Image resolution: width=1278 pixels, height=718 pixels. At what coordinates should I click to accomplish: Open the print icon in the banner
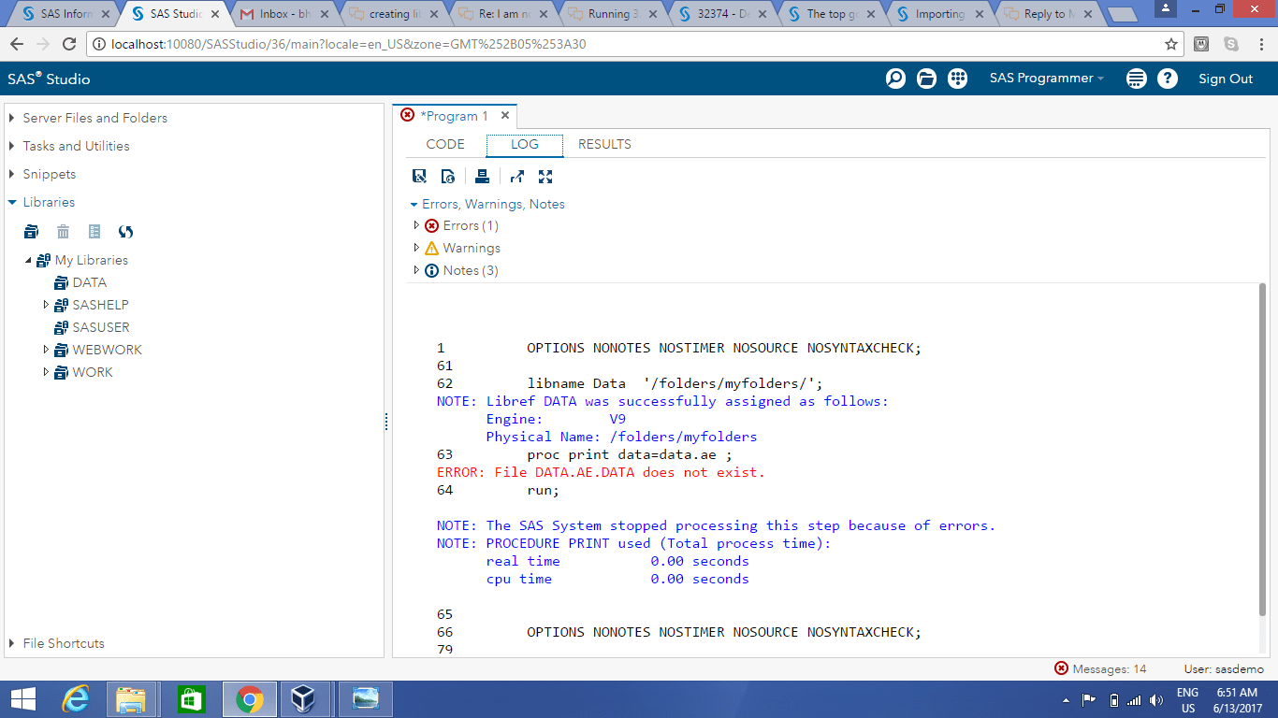click(x=1136, y=79)
